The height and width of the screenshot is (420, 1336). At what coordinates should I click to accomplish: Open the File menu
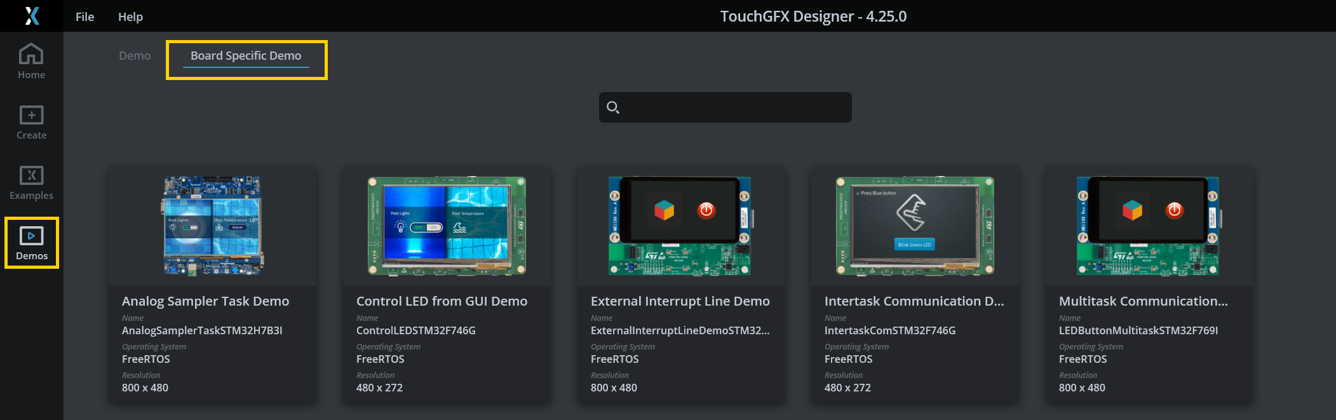coord(84,17)
